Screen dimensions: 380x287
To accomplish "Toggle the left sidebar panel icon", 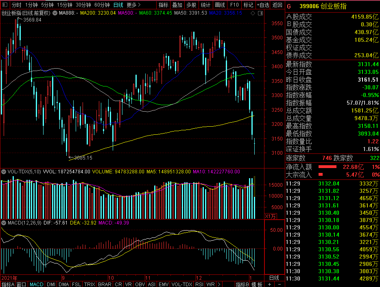I will tap(4, 4).
